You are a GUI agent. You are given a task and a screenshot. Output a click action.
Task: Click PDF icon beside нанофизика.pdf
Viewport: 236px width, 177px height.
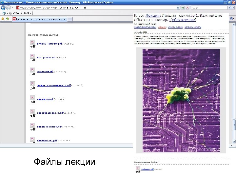[32, 139]
